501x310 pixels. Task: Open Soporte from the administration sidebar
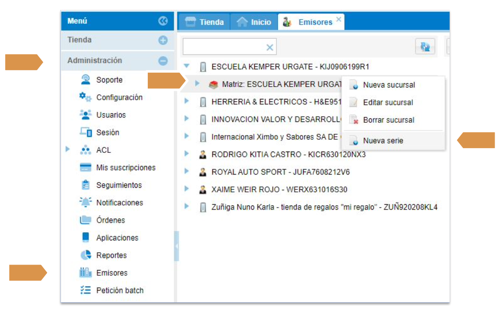[x=109, y=80]
